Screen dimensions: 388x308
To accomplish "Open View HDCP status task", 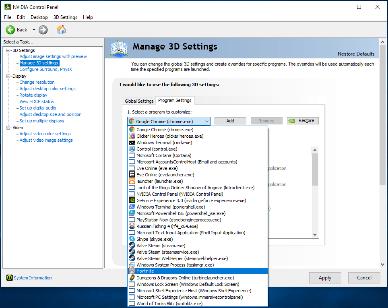I will (36, 101).
